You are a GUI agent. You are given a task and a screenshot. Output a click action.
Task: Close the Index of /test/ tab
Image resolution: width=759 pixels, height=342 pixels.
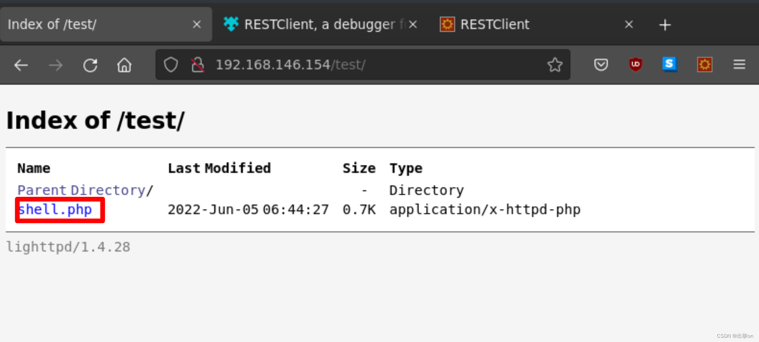click(197, 25)
